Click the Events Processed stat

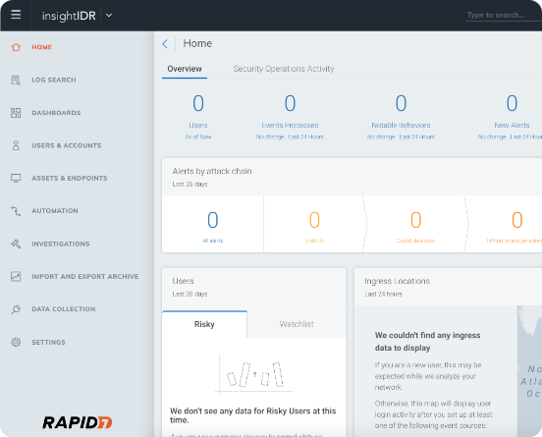pyautogui.click(x=290, y=117)
